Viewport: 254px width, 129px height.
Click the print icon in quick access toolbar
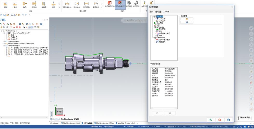tap(12, 15)
